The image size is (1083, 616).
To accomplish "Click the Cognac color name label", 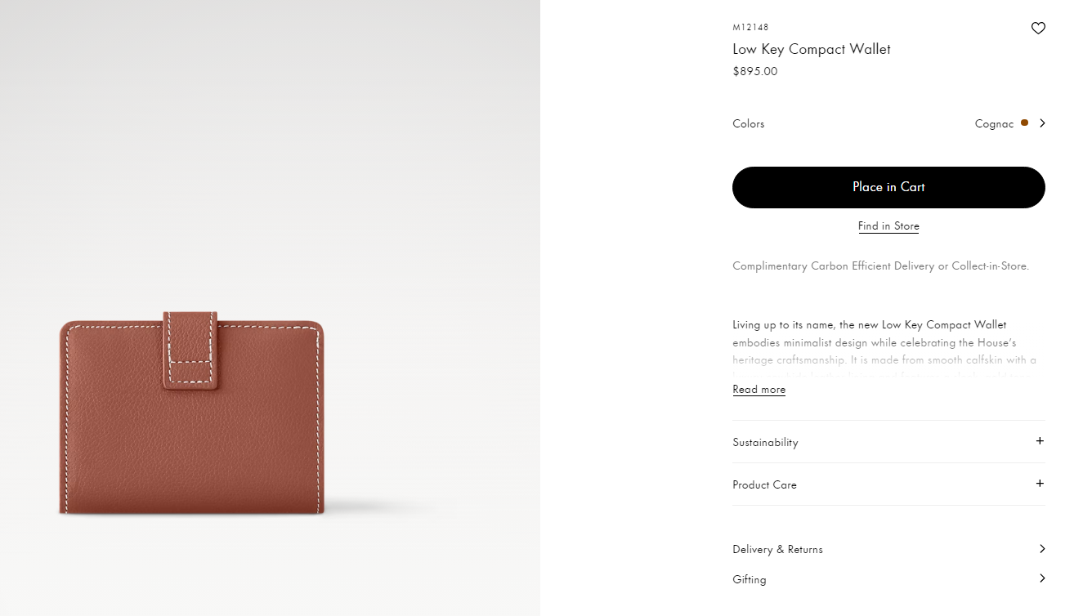I will click(x=994, y=124).
